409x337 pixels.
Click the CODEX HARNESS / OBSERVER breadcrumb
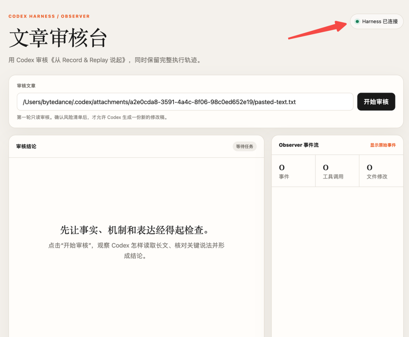coord(49,16)
